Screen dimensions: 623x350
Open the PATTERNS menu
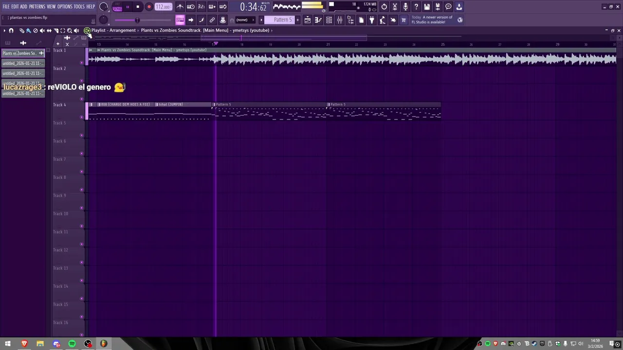tap(37, 7)
